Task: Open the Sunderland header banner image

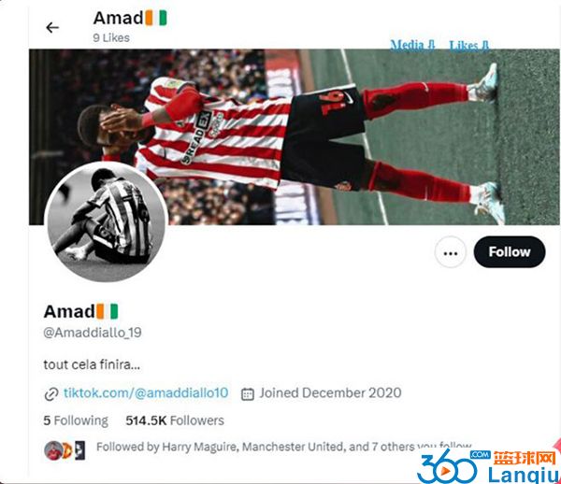Action: tap(295, 137)
